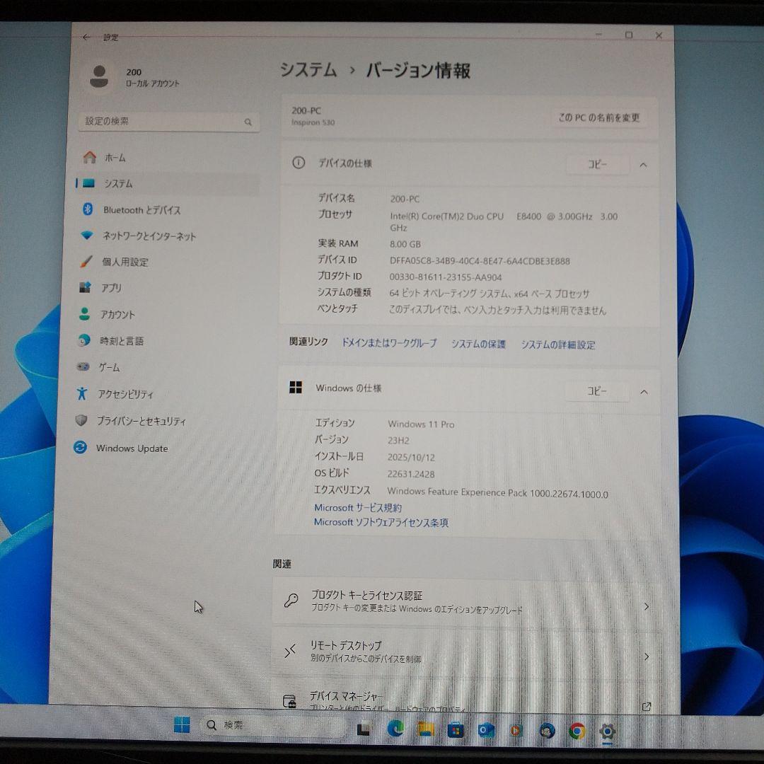Open Task View on the taskbar
The image size is (764, 764).
[364, 729]
